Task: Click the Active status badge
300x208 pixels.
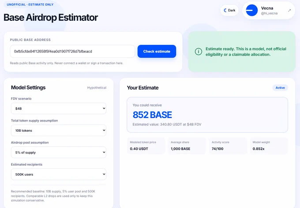Action: tap(280, 88)
